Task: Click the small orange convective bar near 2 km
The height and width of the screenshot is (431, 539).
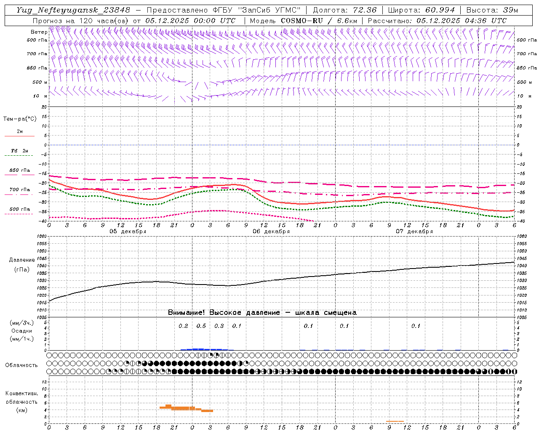Action: click(x=395, y=421)
